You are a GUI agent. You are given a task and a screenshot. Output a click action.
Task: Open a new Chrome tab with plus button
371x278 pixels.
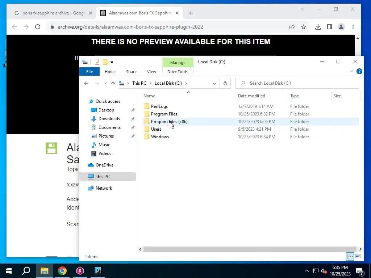pyautogui.click(x=191, y=13)
